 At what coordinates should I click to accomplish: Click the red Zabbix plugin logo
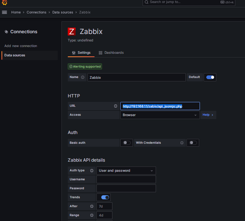tap(72, 31)
